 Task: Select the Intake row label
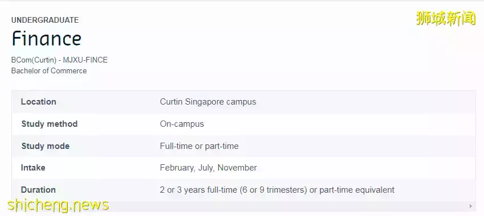[33, 168]
